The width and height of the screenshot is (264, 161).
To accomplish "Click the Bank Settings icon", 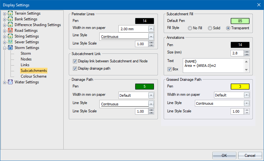I will (11, 19).
